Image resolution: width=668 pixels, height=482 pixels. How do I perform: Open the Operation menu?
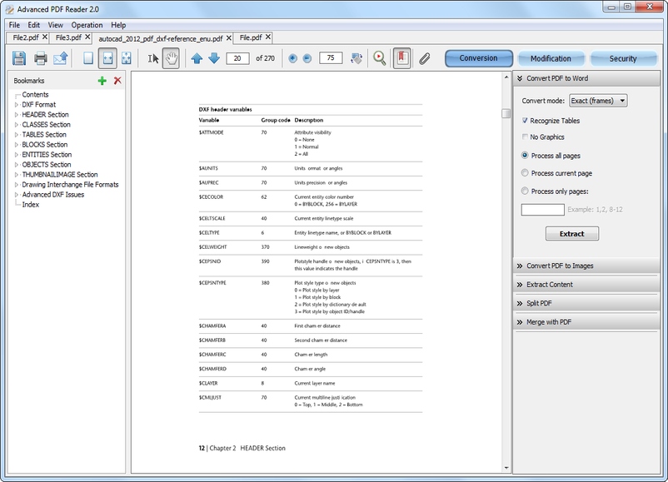pos(87,25)
